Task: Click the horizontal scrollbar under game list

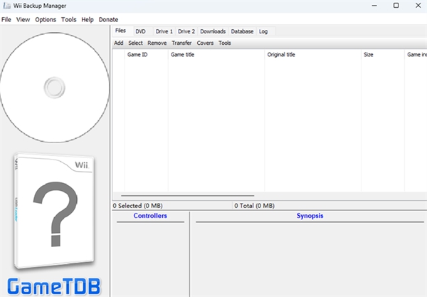Action: 187,195
